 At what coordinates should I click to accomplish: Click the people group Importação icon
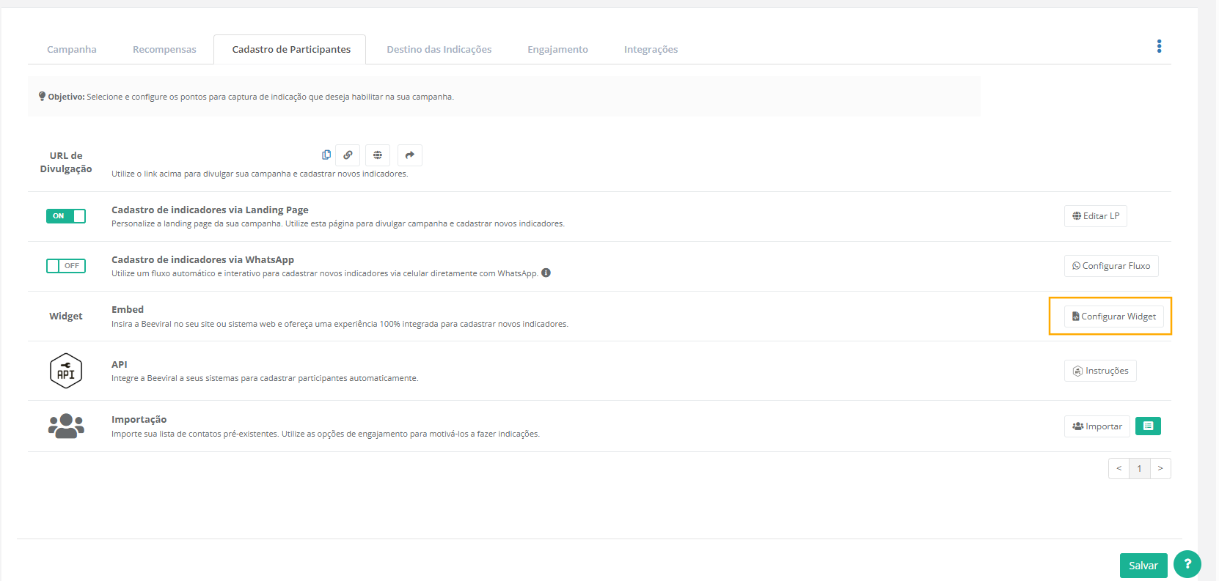coord(66,426)
